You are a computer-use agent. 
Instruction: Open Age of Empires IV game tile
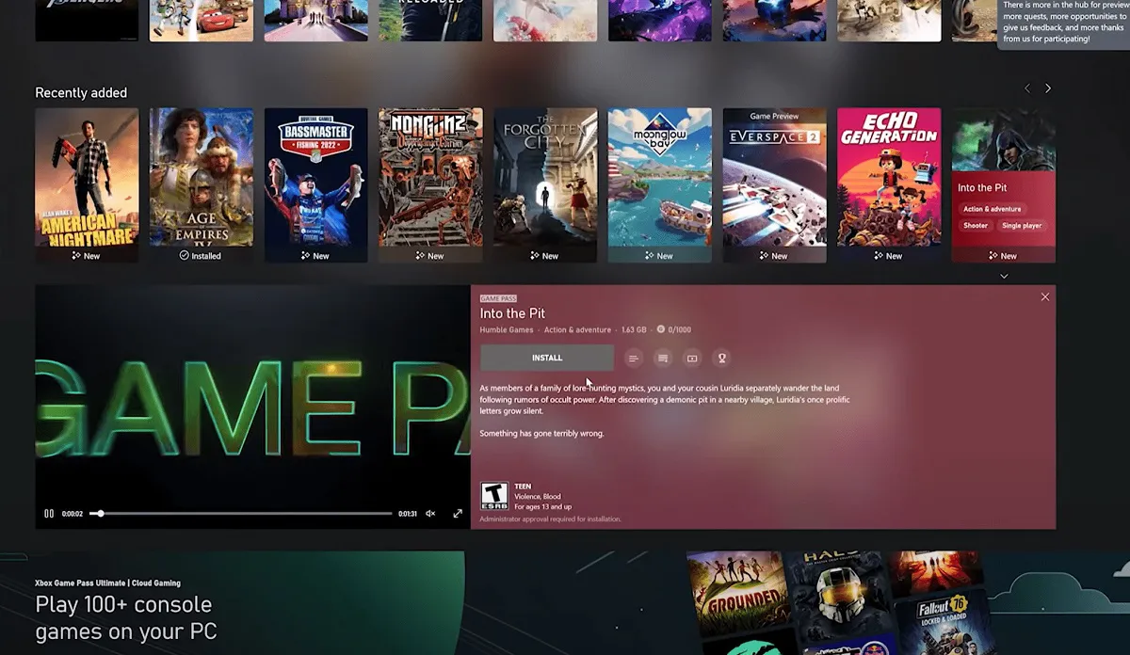202,184
